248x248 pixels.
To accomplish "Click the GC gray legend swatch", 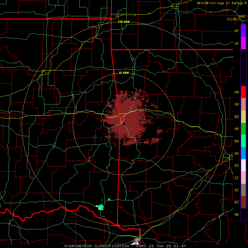I will pyautogui.click(x=243, y=190).
